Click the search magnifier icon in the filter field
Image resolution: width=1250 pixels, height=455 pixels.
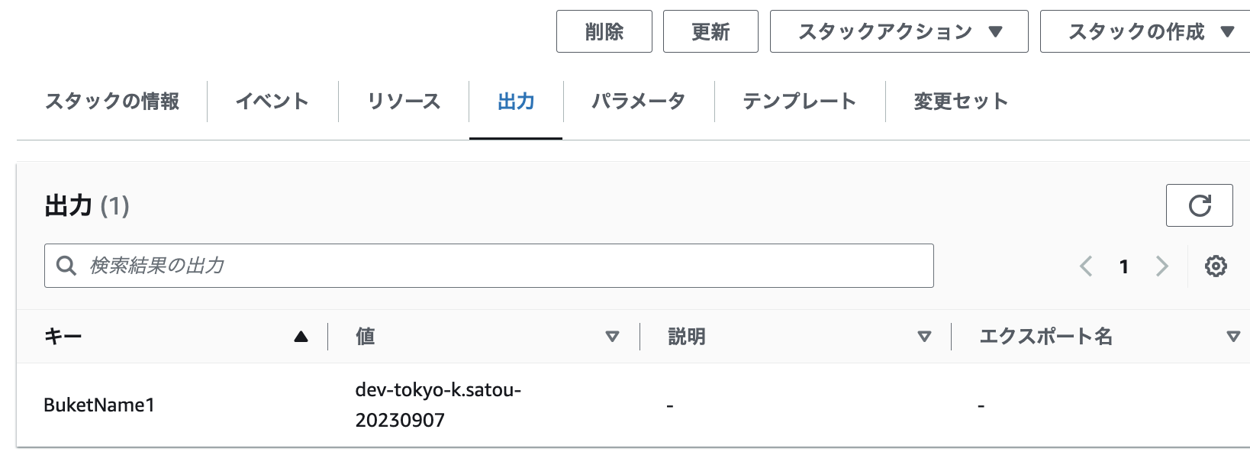66,265
